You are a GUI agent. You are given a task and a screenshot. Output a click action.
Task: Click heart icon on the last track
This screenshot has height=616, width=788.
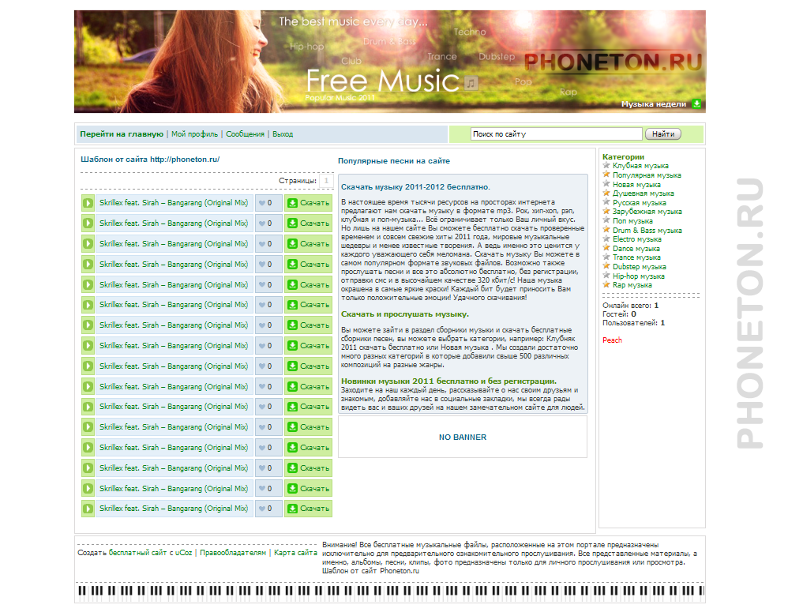263,509
